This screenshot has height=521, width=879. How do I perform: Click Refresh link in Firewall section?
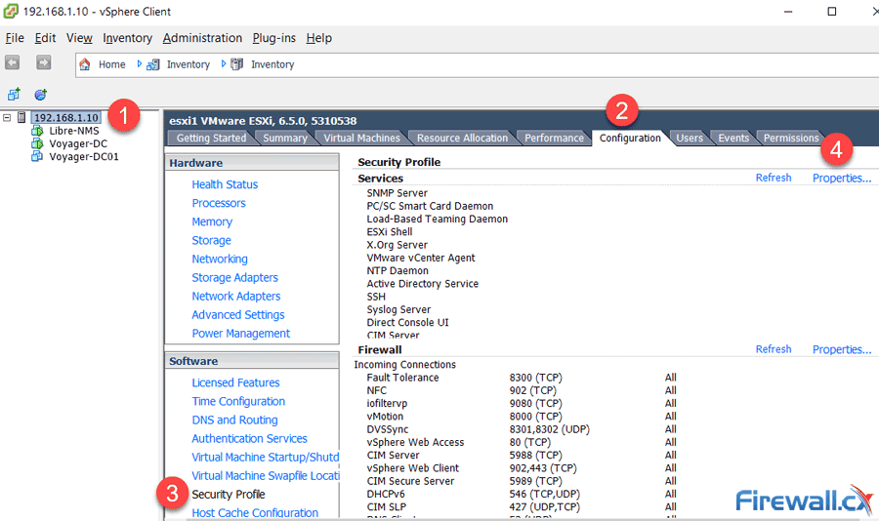point(774,349)
